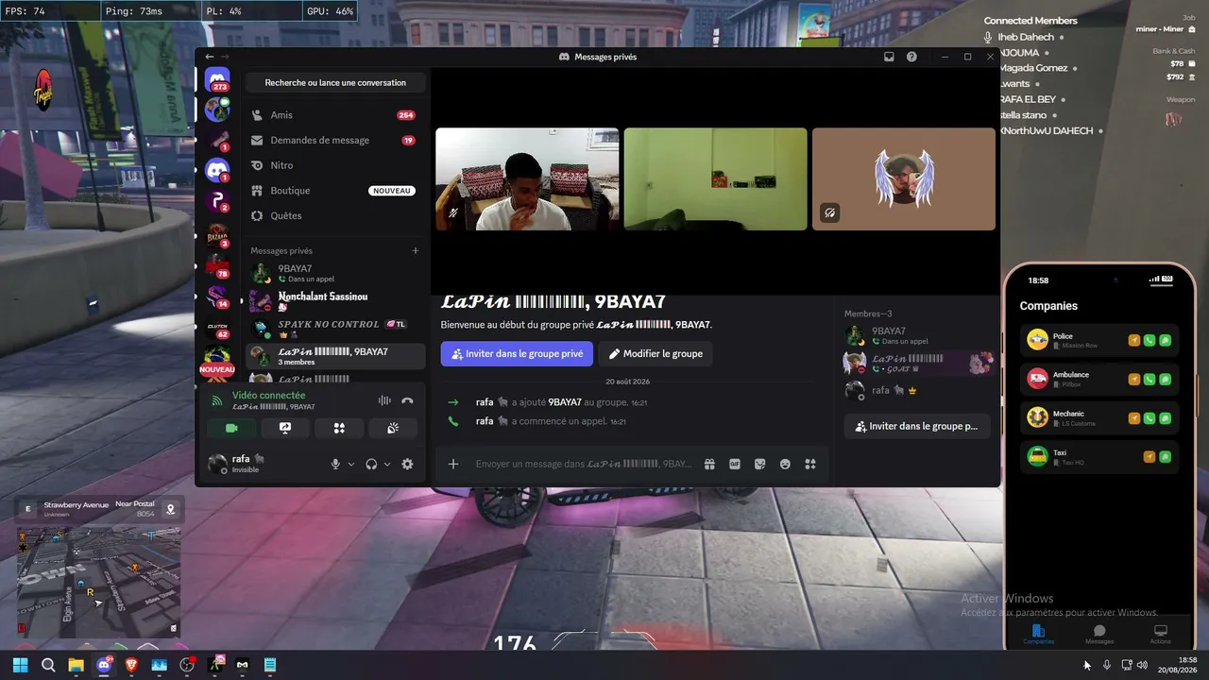The image size is (1209, 680).
Task: Select the webcam video tile
Action: 527,179
